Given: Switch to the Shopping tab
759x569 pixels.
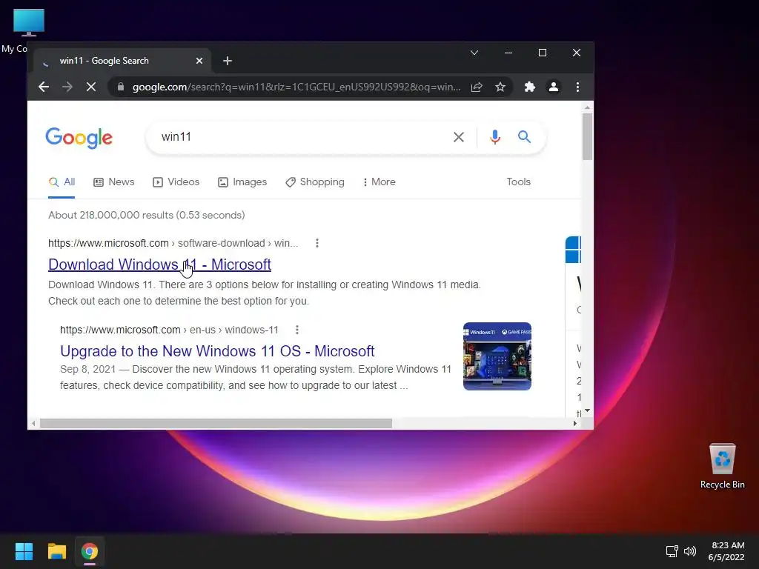Looking at the screenshot, I should click(315, 182).
